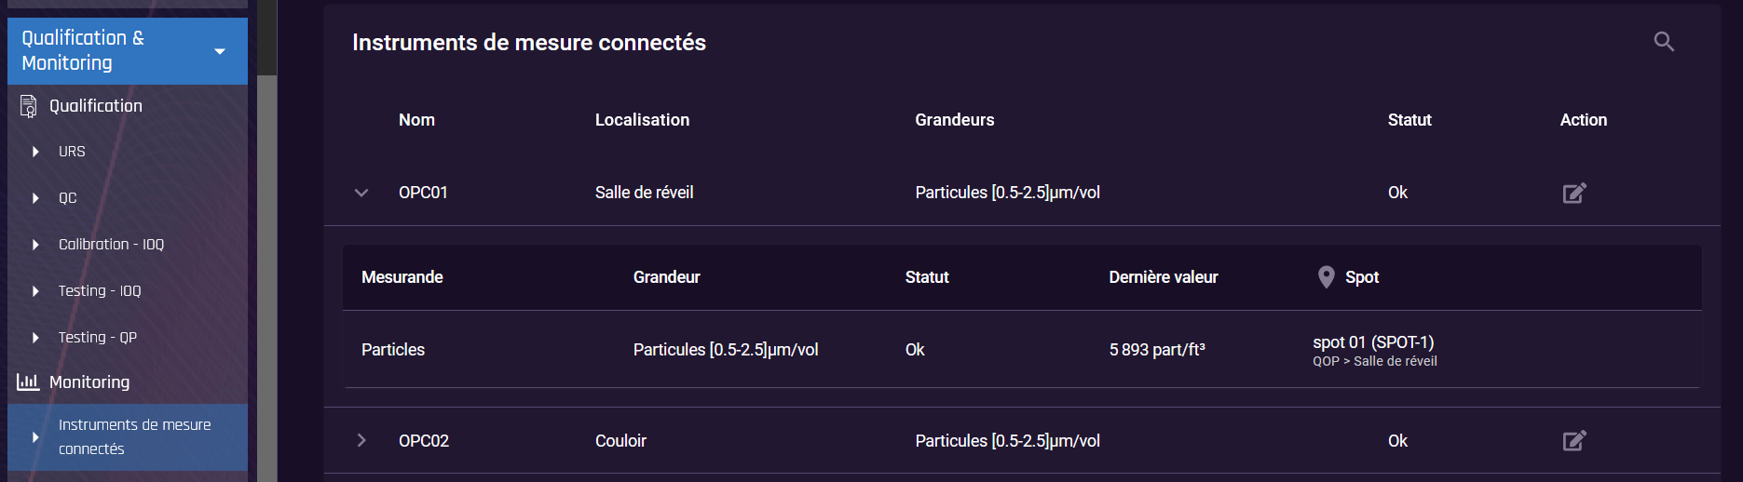The image size is (1743, 482).
Task: Open Testing - IOQ section
Action: (100, 290)
